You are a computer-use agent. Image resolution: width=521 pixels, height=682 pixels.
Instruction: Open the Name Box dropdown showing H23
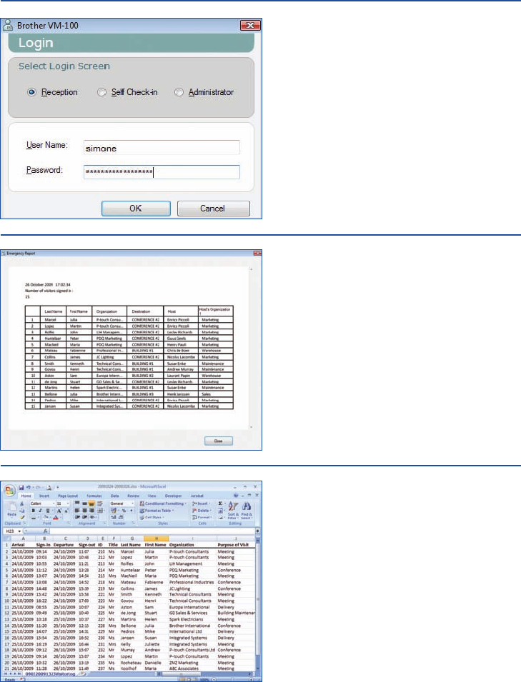click(19, 531)
